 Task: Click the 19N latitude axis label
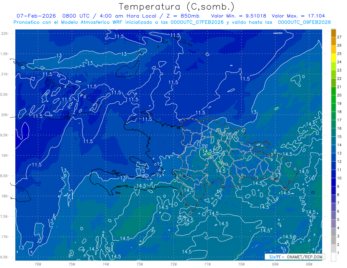point(4,156)
